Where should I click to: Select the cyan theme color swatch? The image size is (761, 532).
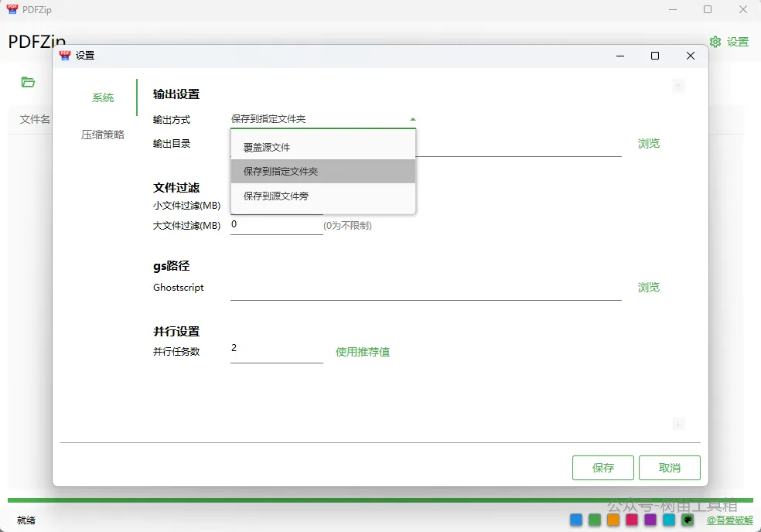tap(669, 520)
